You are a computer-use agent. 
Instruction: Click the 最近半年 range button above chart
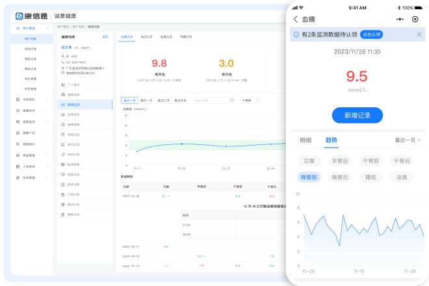(180, 101)
